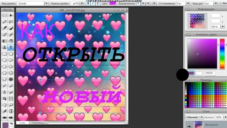
Task: Open the tracking (Отслеживание) dropdown arrow
Action: click(188, 3)
